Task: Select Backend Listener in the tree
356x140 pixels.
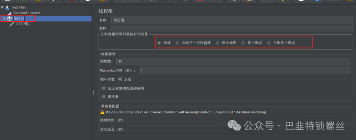Action: (x=27, y=13)
